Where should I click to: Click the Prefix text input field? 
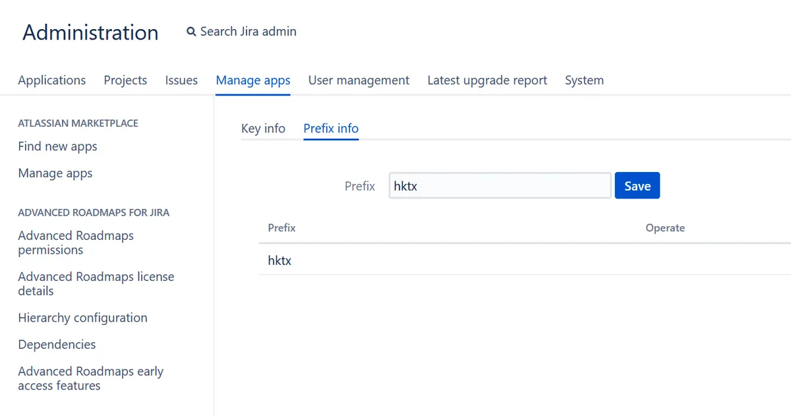pos(500,186)
